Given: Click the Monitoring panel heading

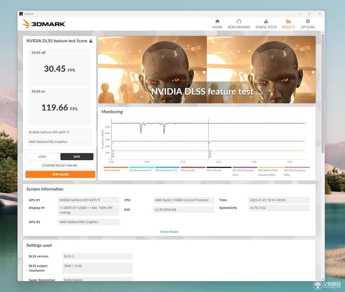Looking at the screenshot, I should coord(112,112).
